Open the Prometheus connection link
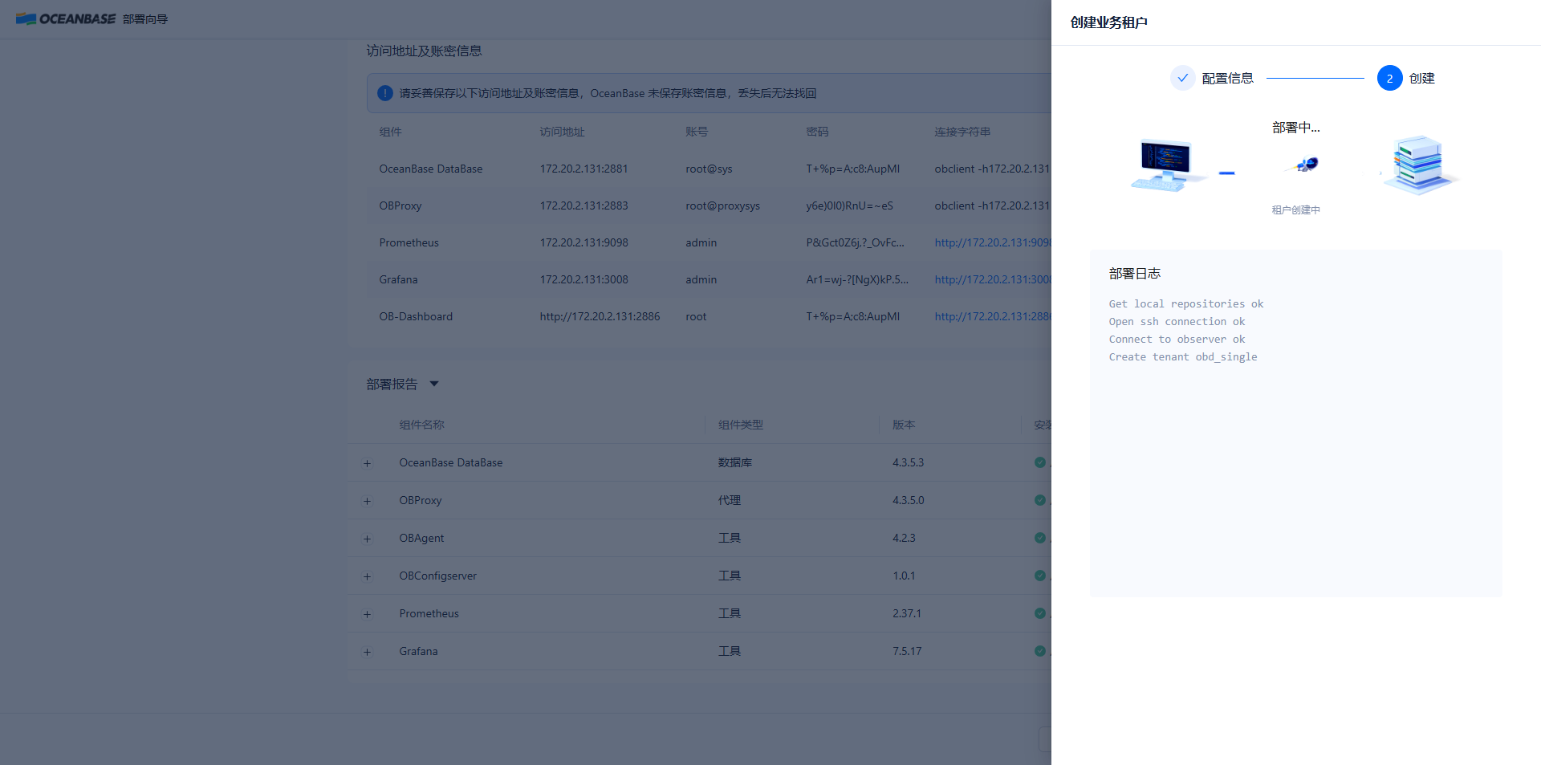Screen dimensions: 1541x765 click(993, 242)
